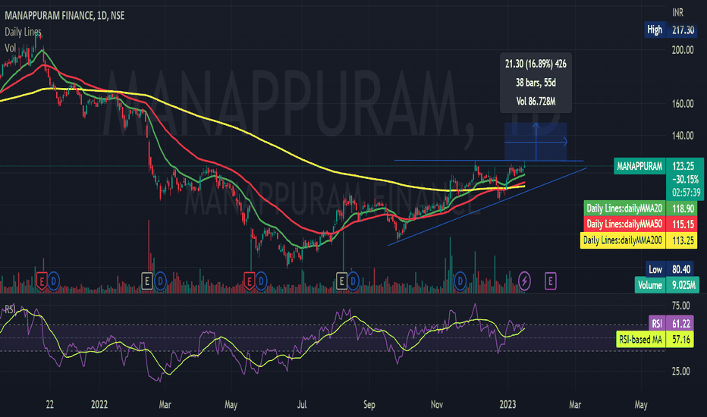707x417 pixels.
Task: Select the green dailyMMA20 118.90 label
Action: pos(640,208)
